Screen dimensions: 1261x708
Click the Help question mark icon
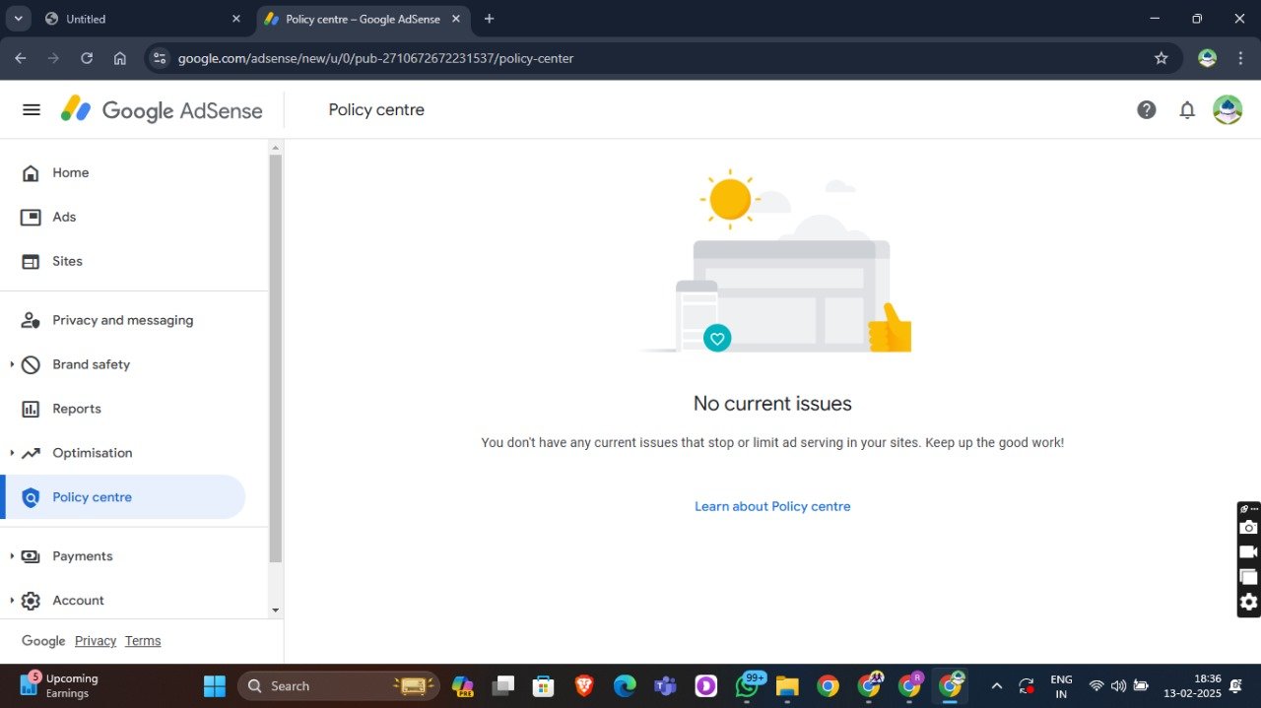coord(1146,109)
